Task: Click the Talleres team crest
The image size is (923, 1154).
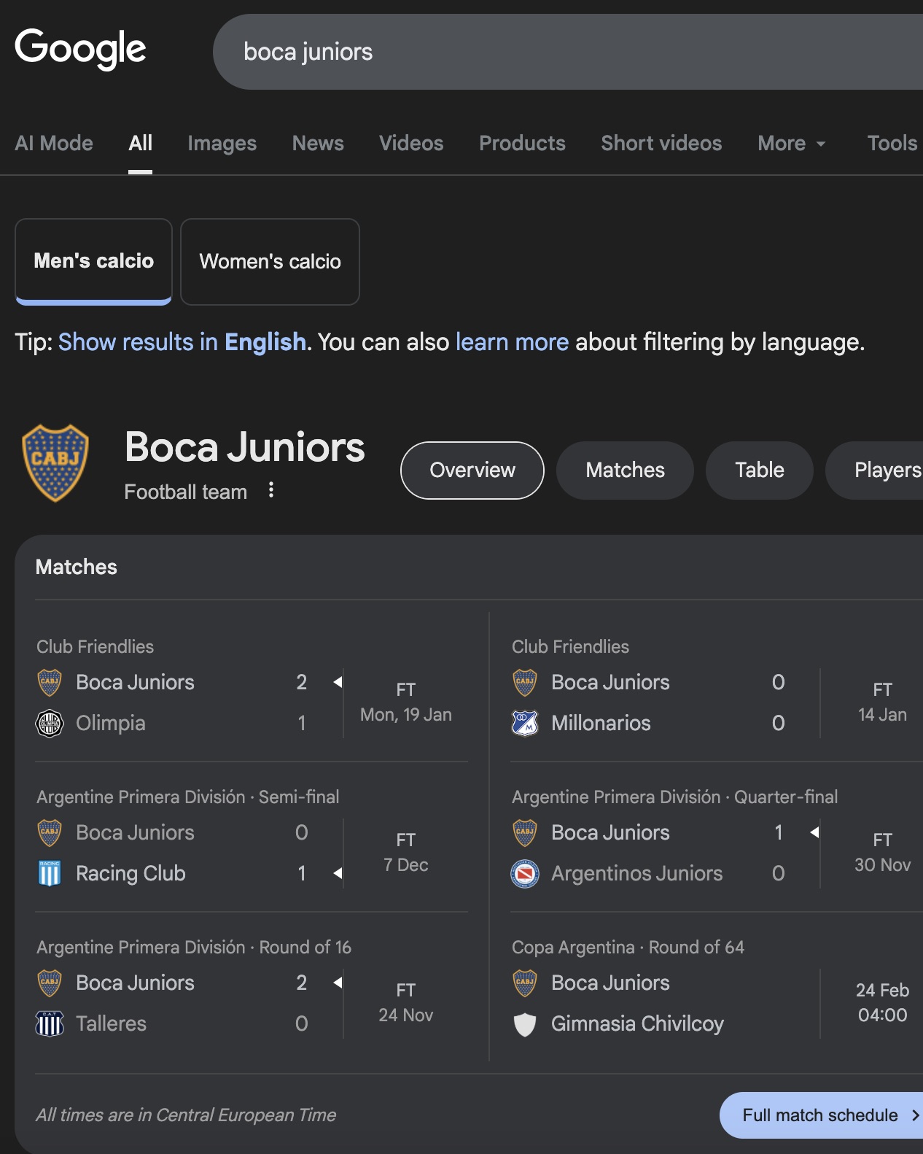Action: pos(50,1023)
